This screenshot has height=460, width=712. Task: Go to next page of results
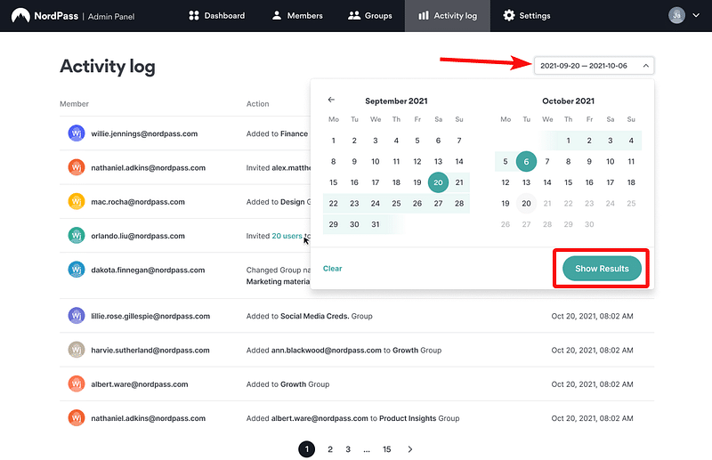pos(409,449)
